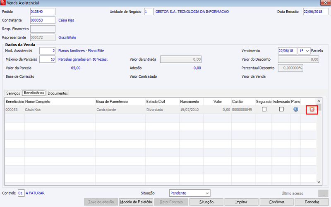Click the Beneficiário column header
The height and width of the screenshot is (207, 331).
(14, 102)
